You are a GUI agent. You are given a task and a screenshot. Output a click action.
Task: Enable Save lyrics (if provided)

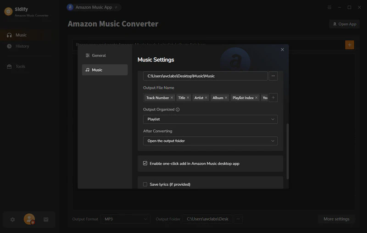coord(145,184)
